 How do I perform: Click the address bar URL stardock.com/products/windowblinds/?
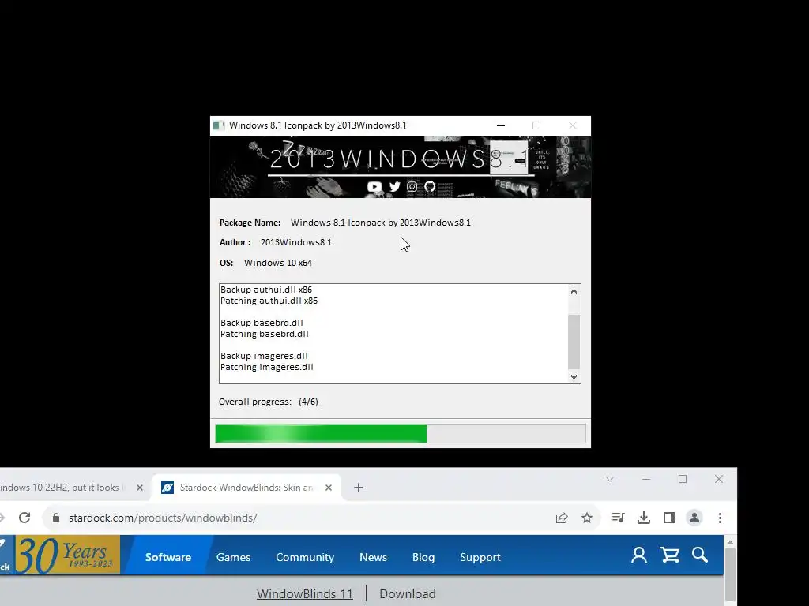(163, 518)
